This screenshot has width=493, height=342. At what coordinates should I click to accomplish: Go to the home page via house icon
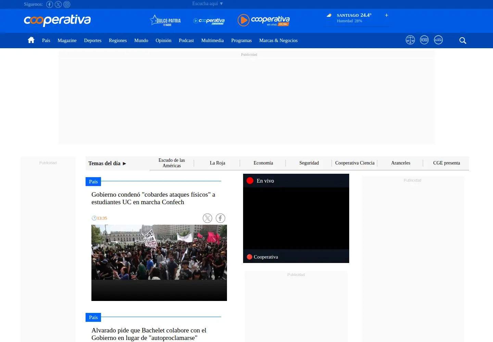coord(31,40)
